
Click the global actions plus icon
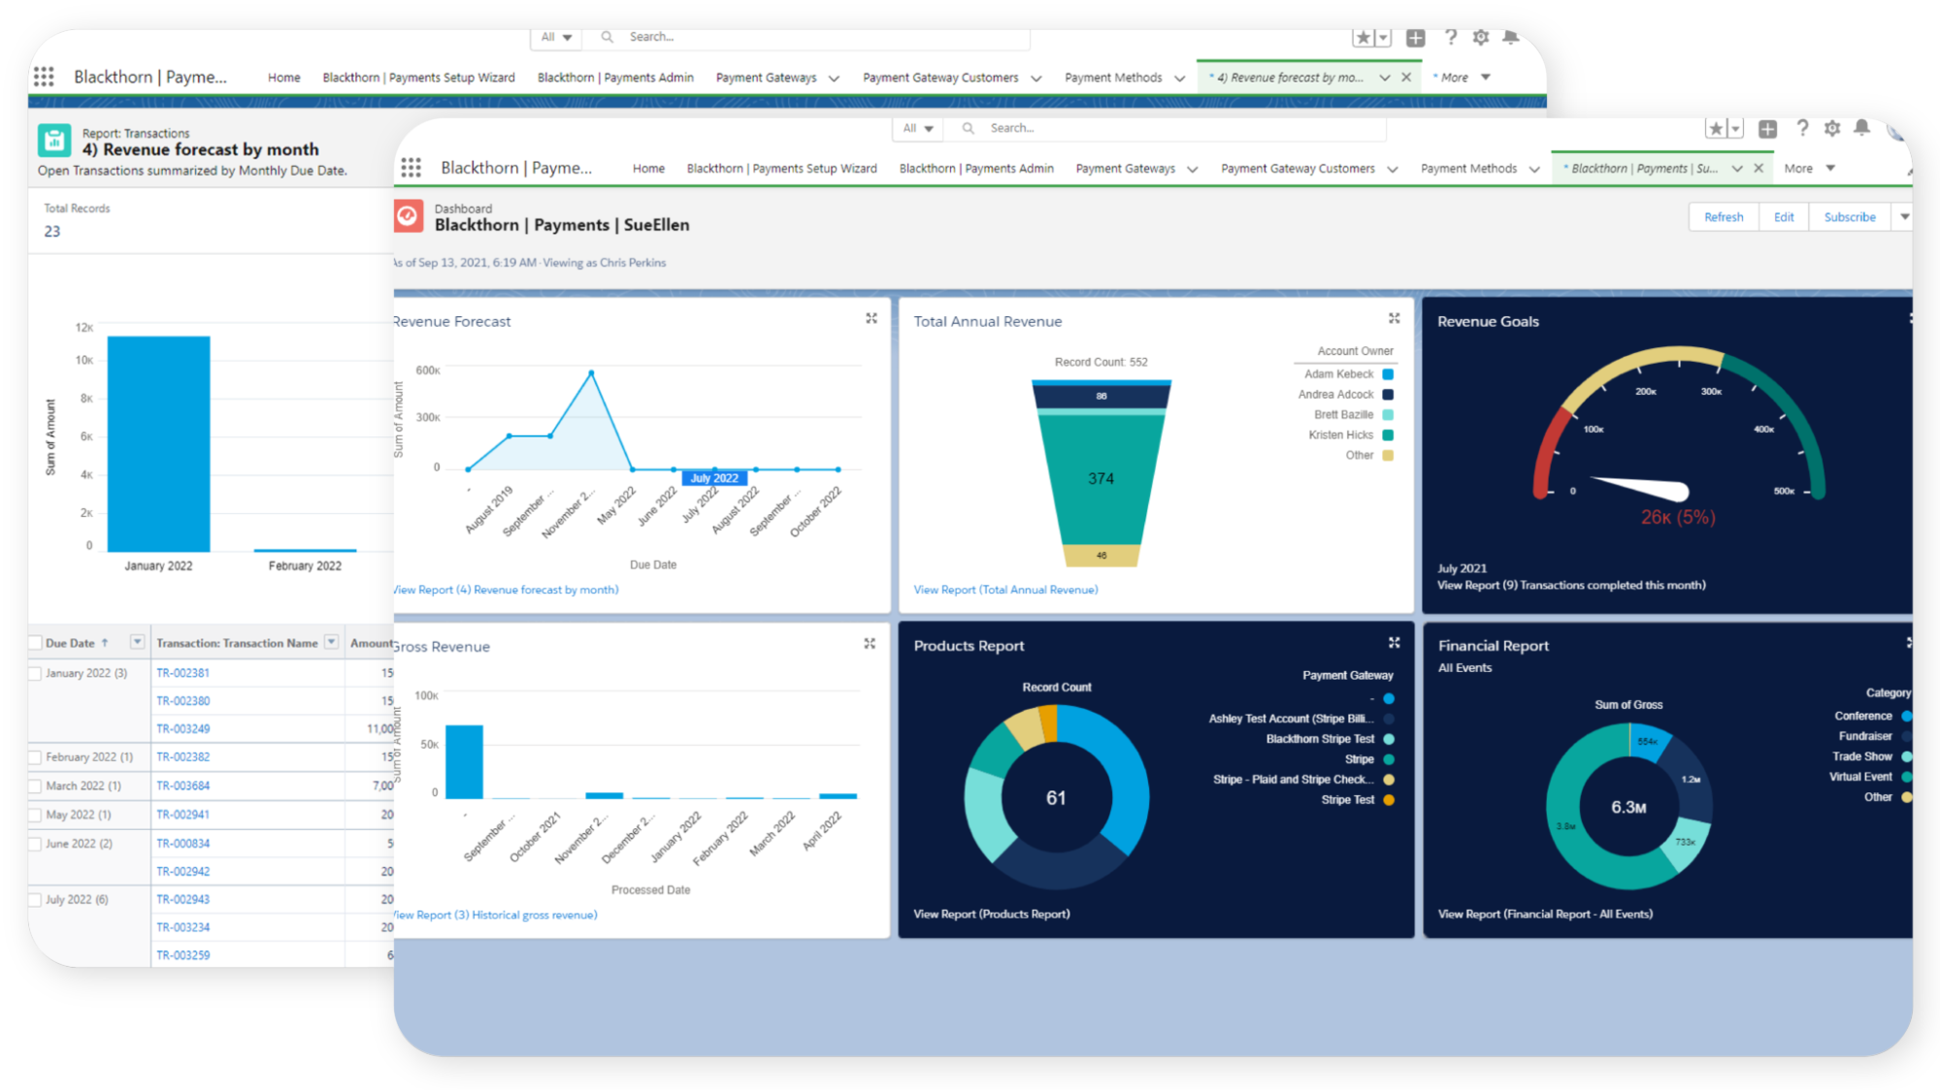(x=1767, y=128)
